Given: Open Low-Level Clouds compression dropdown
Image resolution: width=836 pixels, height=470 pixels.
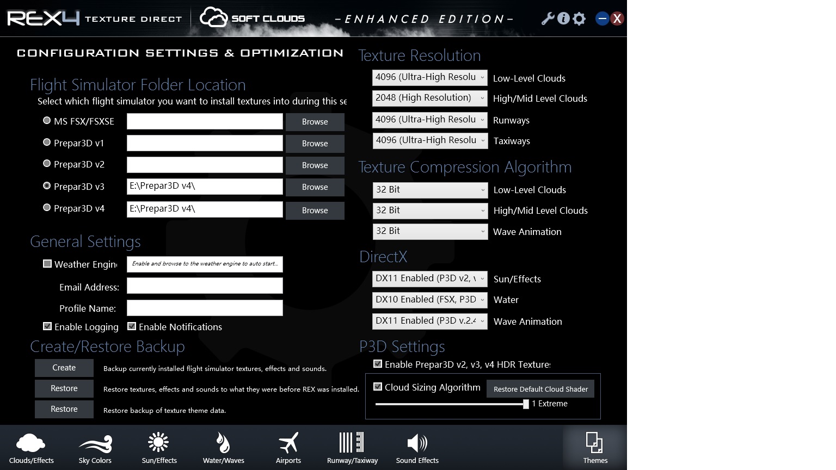Looking at the screenshot, I should pos(430,190).
